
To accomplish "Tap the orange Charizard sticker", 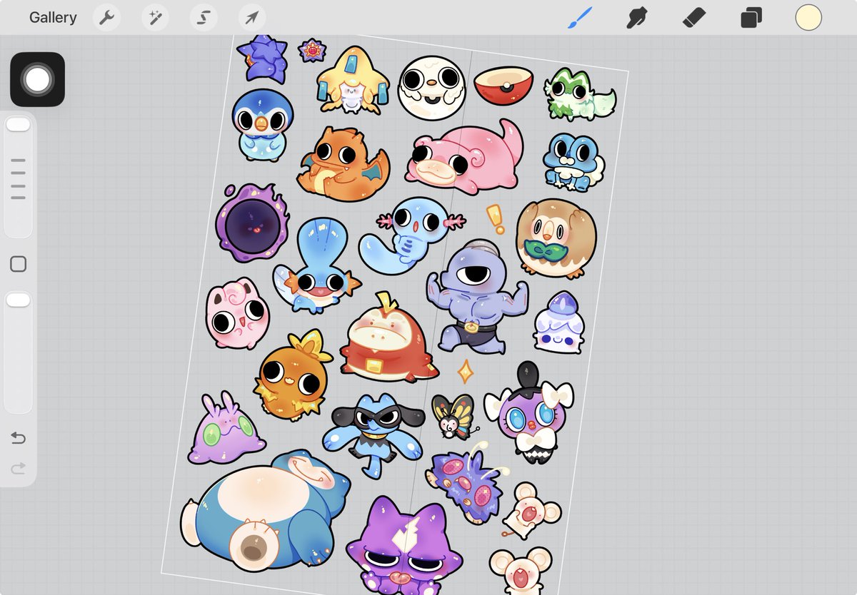I will click(343, 163).
